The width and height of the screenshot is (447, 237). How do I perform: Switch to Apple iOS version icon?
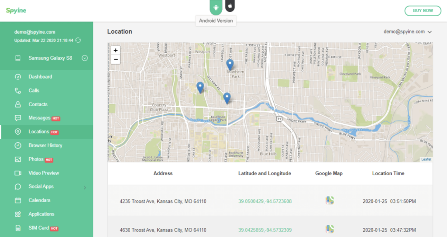point(230,6)
